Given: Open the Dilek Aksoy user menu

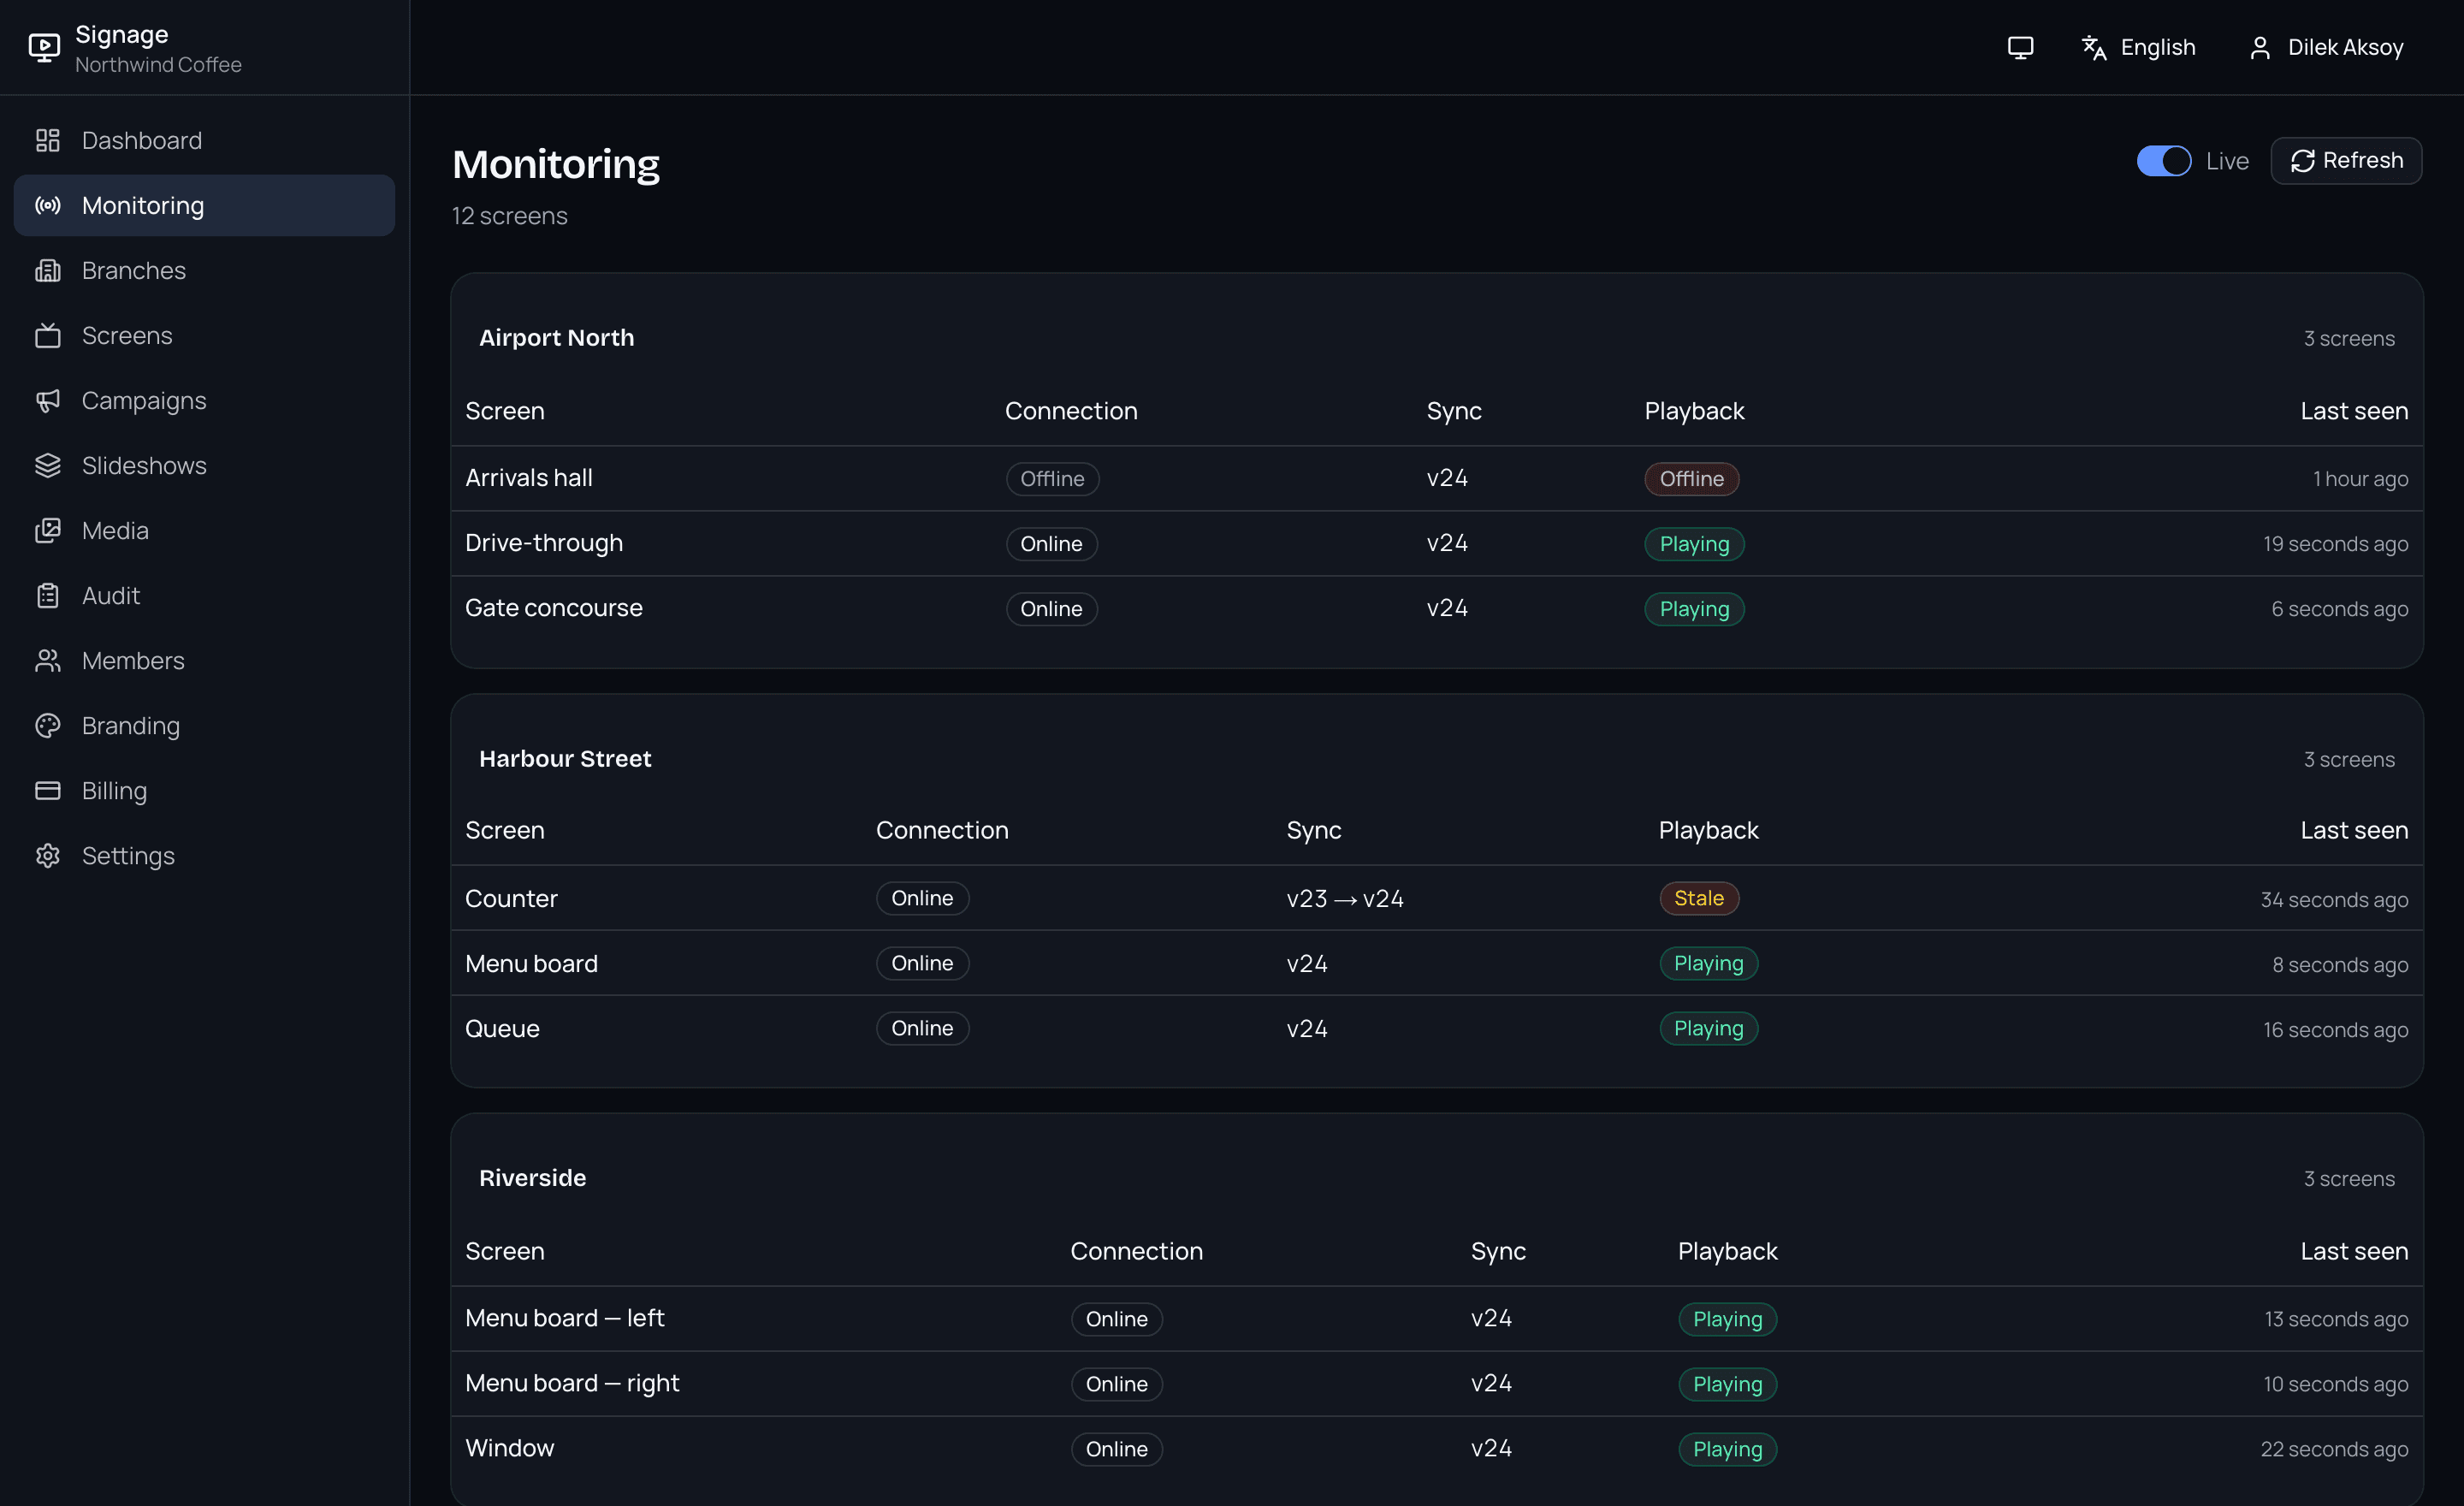Looking at the screenshot, I should [2325, 47].
